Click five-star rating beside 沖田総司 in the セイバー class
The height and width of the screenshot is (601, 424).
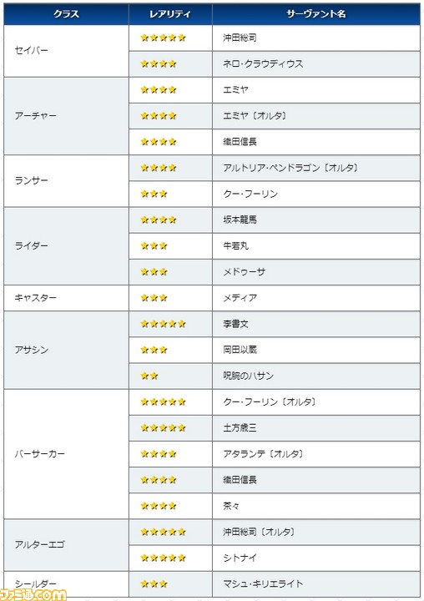[163, 38]
